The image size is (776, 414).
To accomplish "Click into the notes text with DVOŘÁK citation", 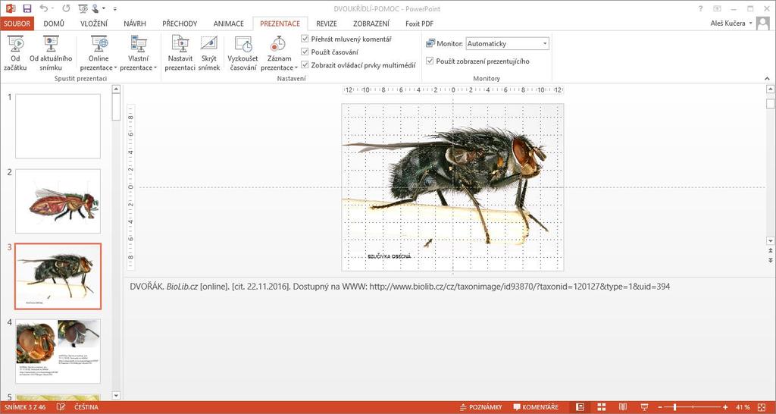I will (400, 286).
